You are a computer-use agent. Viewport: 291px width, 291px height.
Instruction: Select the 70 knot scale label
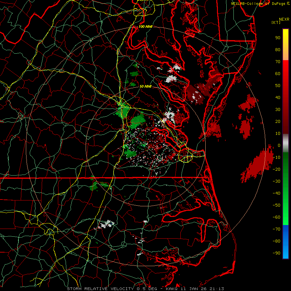click(278, 62)
